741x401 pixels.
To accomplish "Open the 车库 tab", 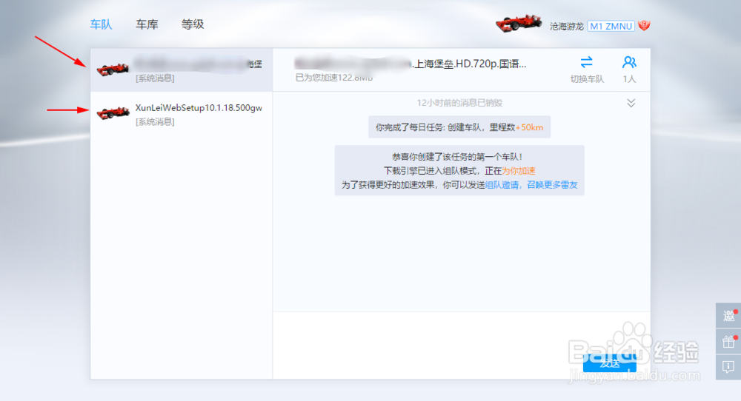I will coord(147,24).
